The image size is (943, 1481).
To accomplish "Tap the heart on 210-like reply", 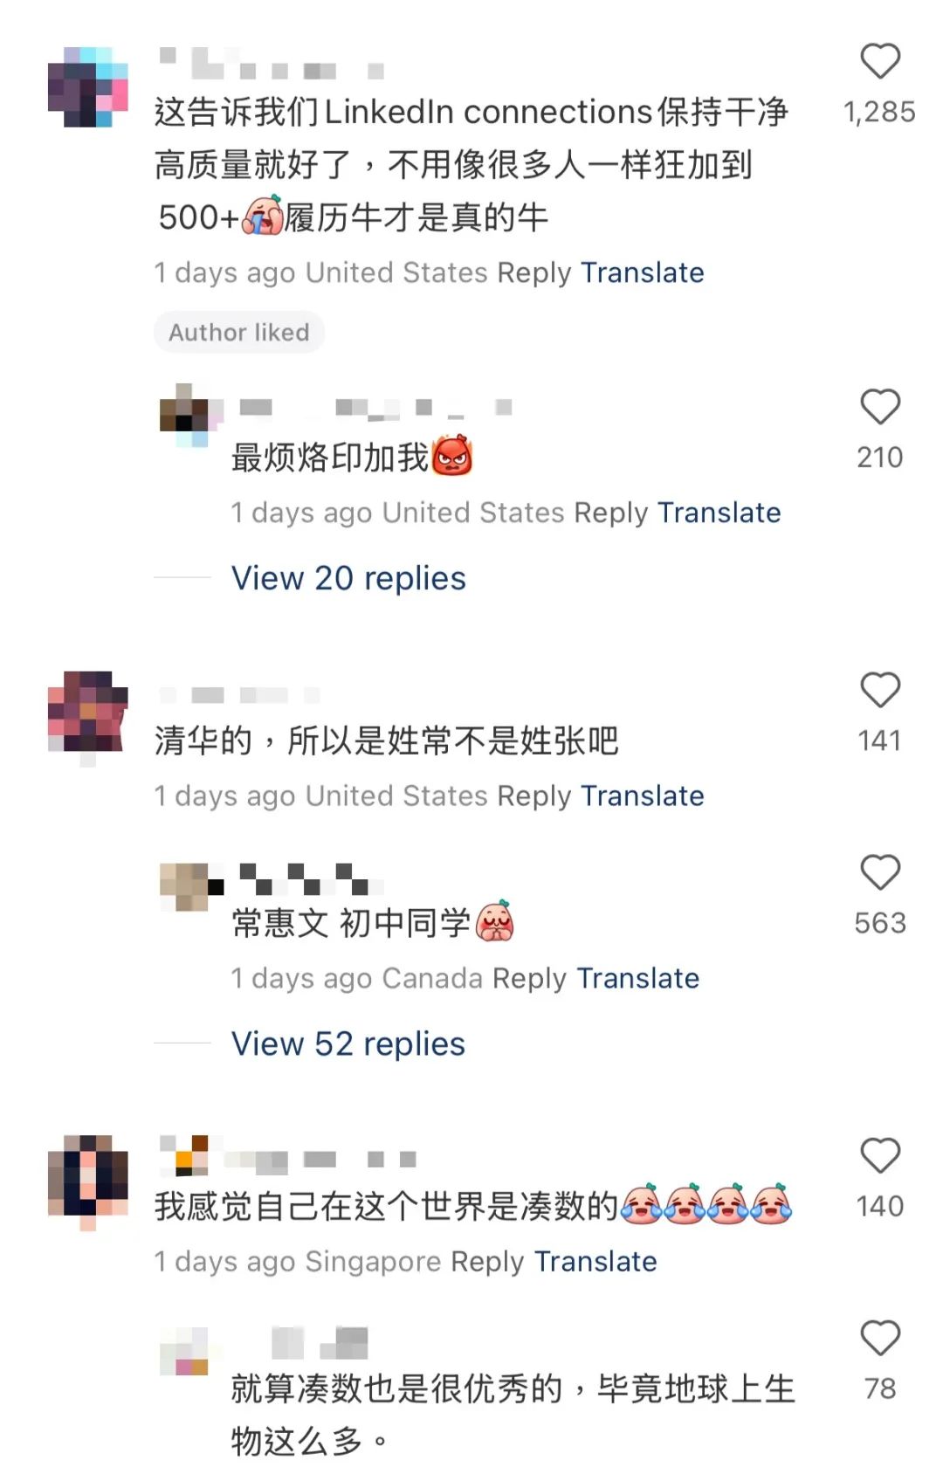I will point(880,407).
